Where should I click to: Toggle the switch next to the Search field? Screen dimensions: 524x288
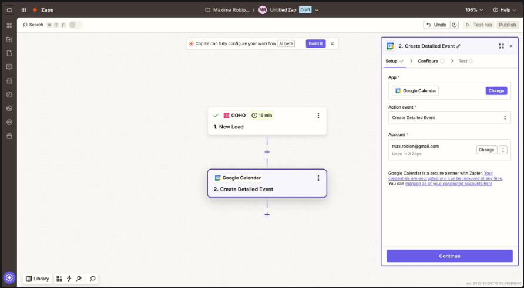coord(76,25)
